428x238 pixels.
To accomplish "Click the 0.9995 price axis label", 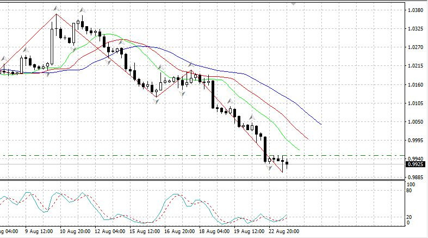I will (x=415, y=141).
